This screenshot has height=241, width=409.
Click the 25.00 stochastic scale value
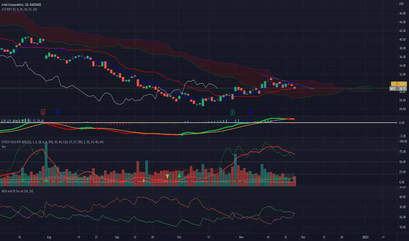402,172
